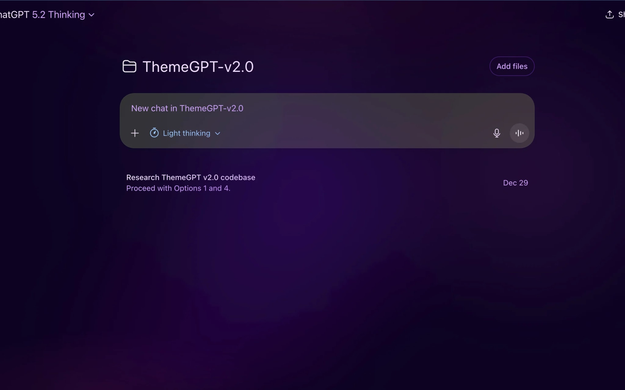Click the plus attachment icon in composer
Image resolution: width=625 pixels, height=390 pixels.
(x=135, y=133)
